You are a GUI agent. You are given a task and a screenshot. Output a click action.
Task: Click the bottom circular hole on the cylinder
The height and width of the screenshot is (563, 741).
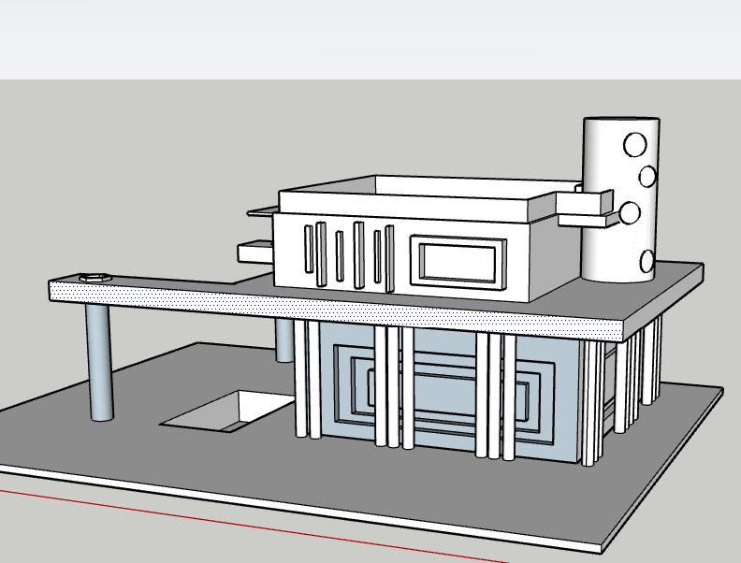pos(647,261)
